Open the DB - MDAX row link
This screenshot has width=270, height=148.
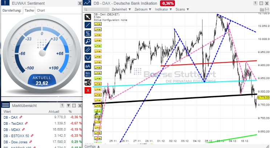(12, 130)
